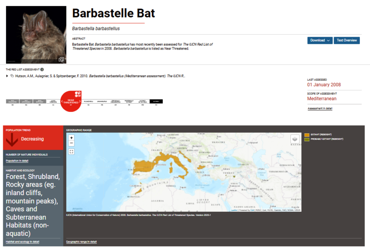Zoom in on the geographic range map
The height and width of the screenshot is (252, 370).
(x=71, y=137)
